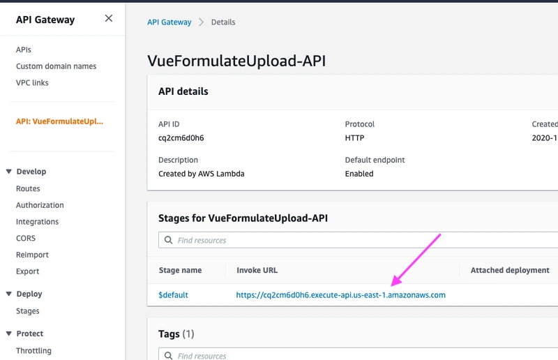Screen dimensions: 558x360
Task: Open APIs in the sidebar
Action: pyautogui.click(x=24, y=50)
